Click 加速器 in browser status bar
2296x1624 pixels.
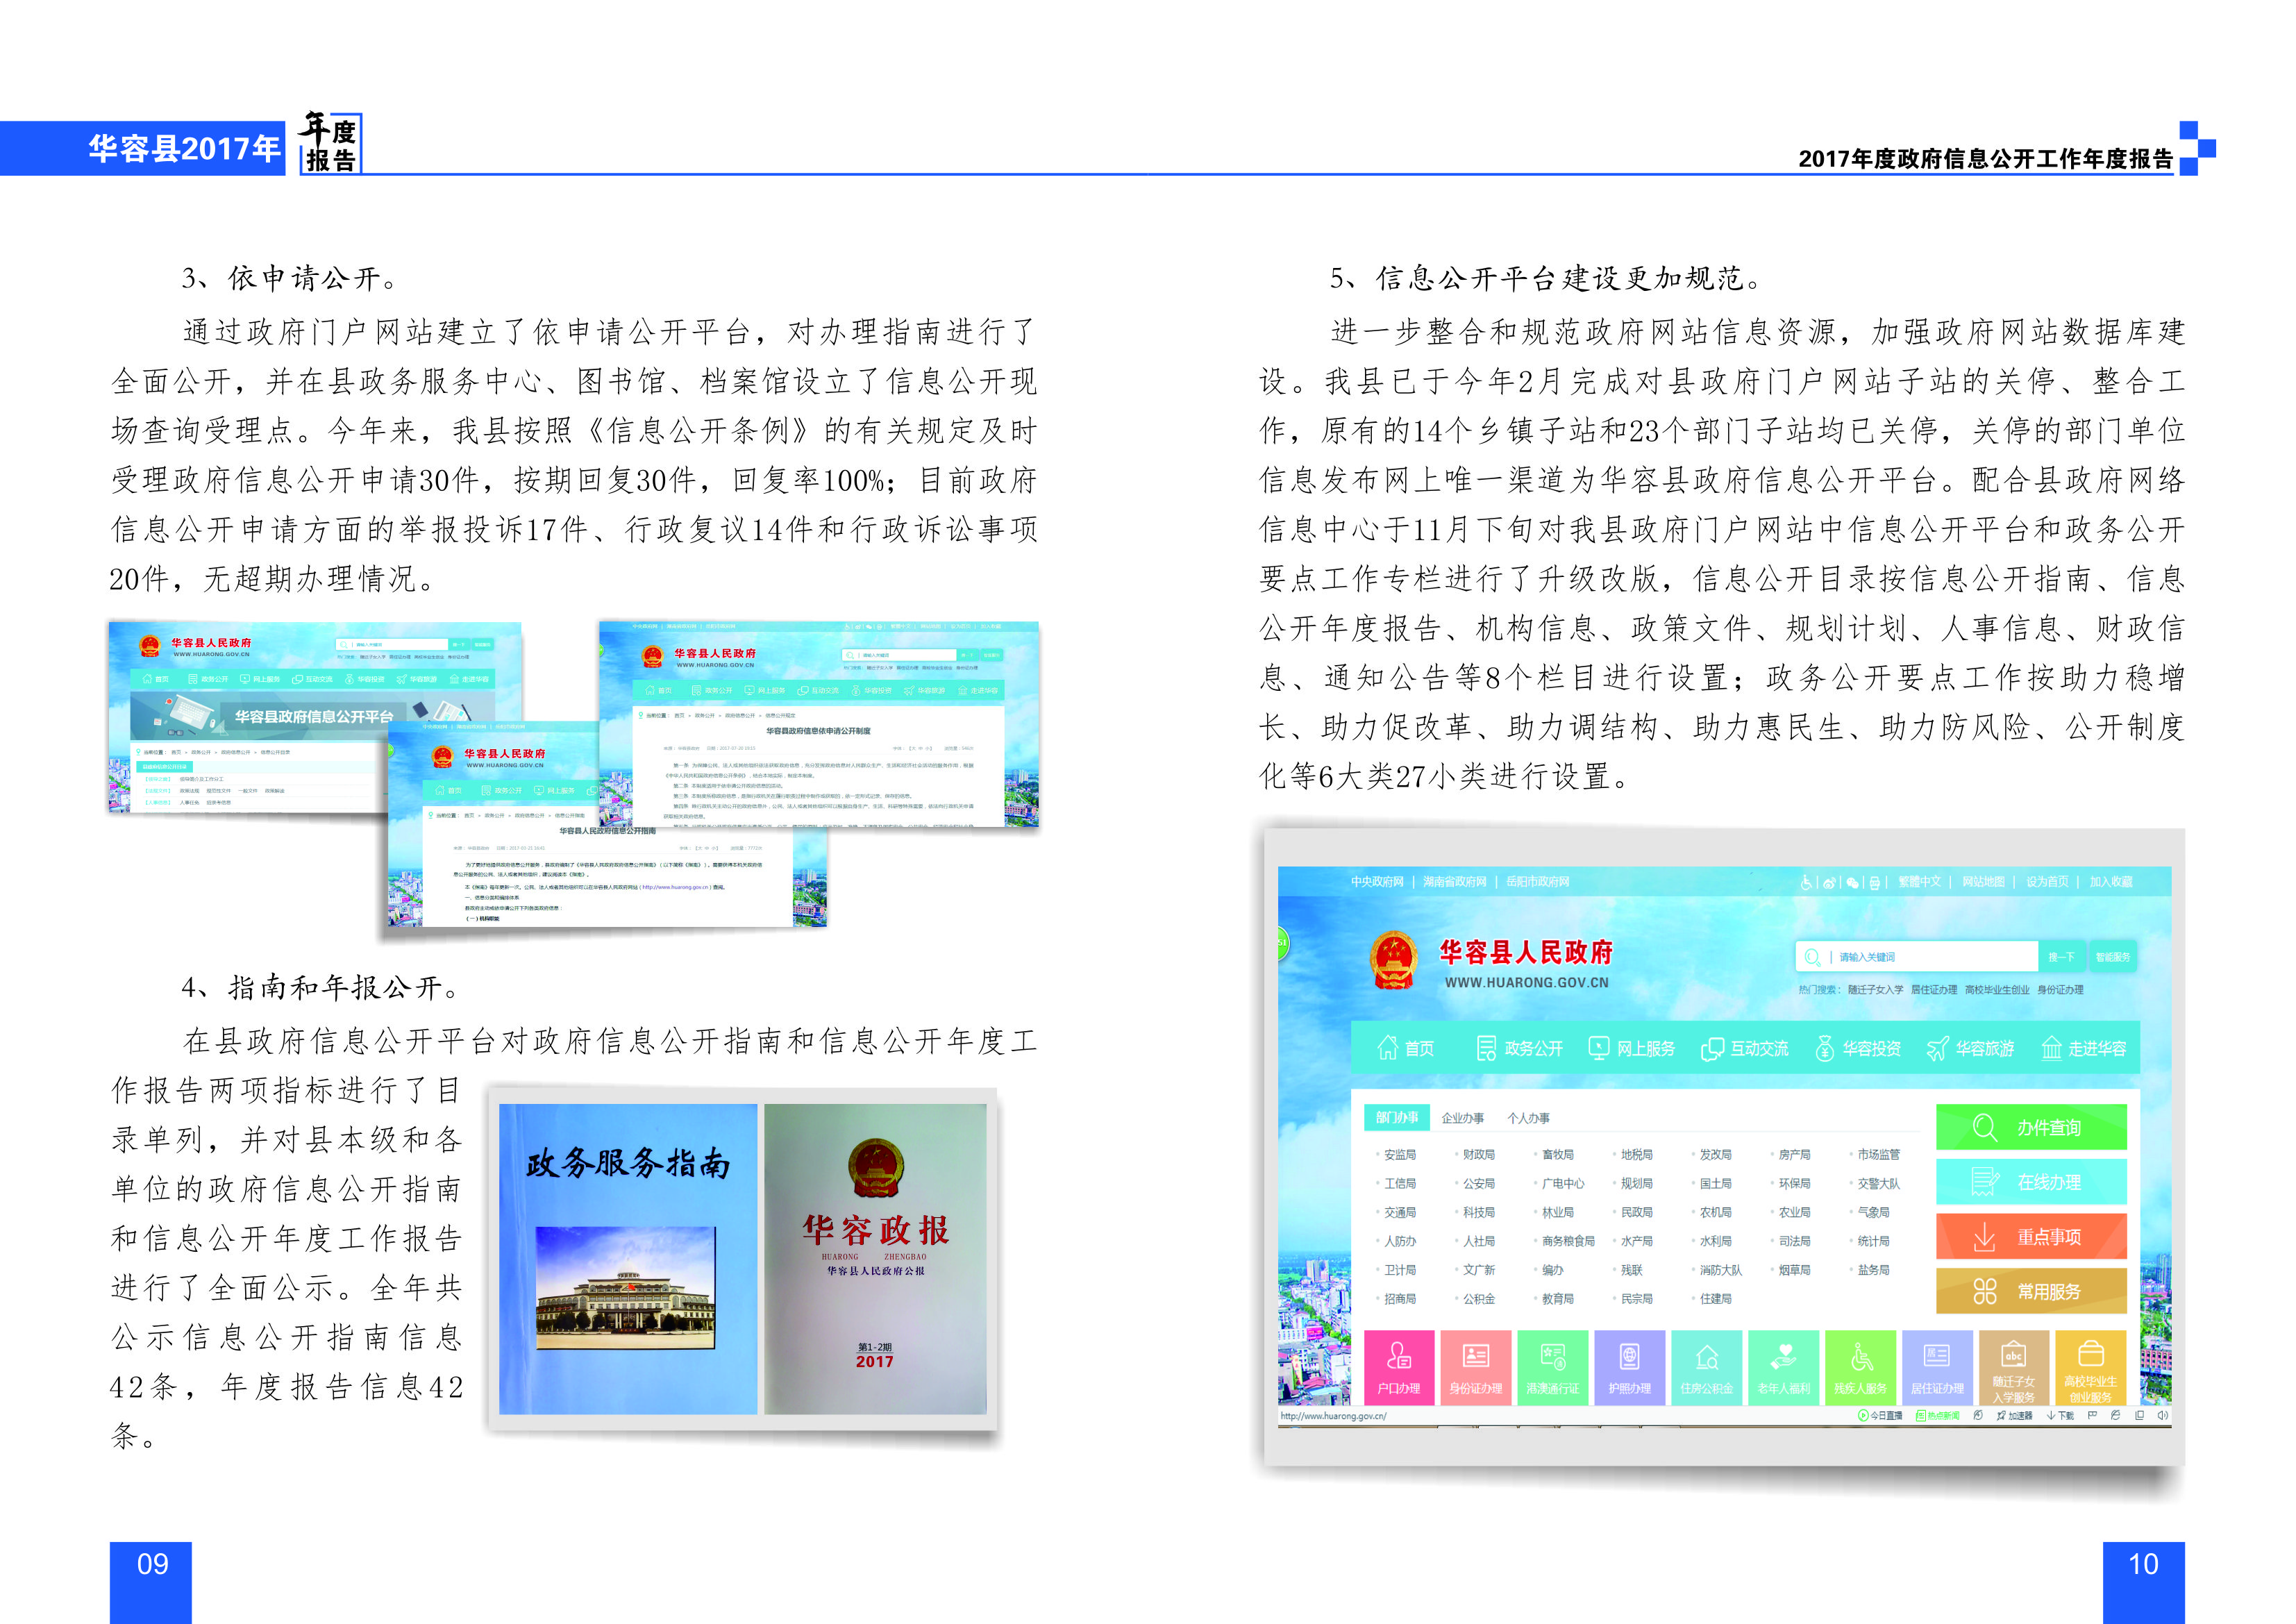[x=2014, y=1416]
